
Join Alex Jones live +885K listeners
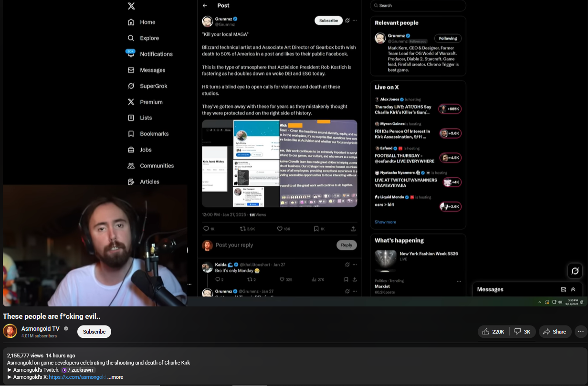450,109
